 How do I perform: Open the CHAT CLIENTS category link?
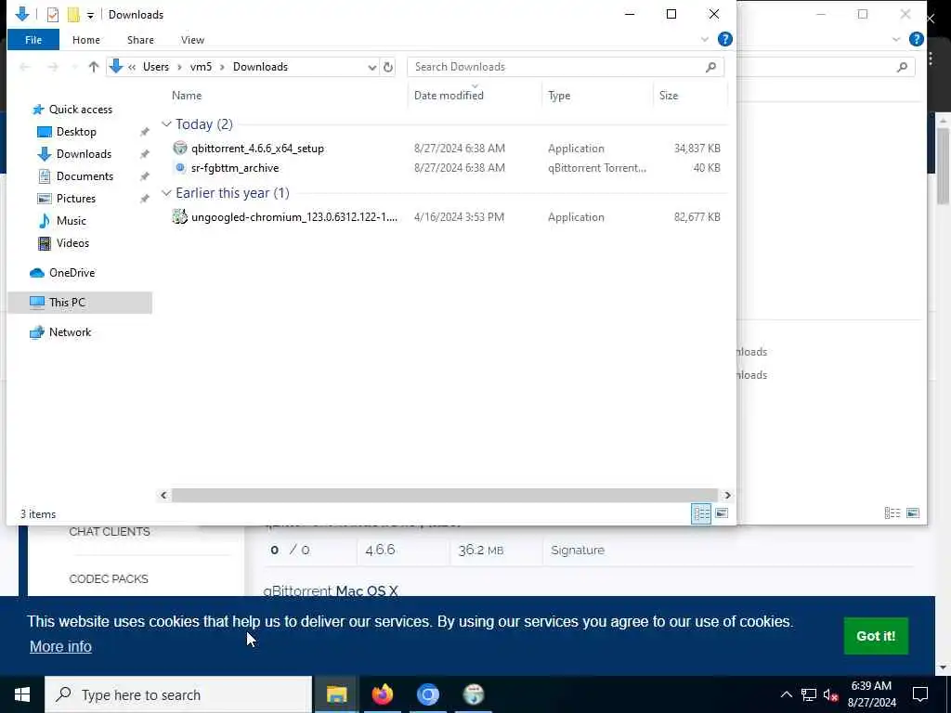point(110,532)
